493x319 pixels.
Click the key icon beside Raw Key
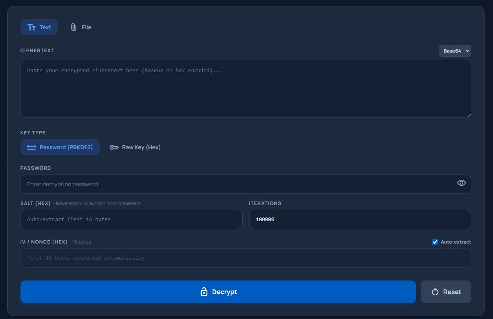point(114,147)
